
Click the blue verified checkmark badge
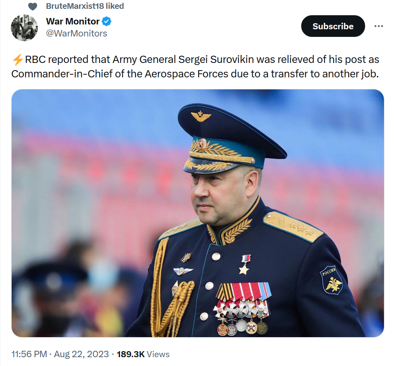coord(106,21)
